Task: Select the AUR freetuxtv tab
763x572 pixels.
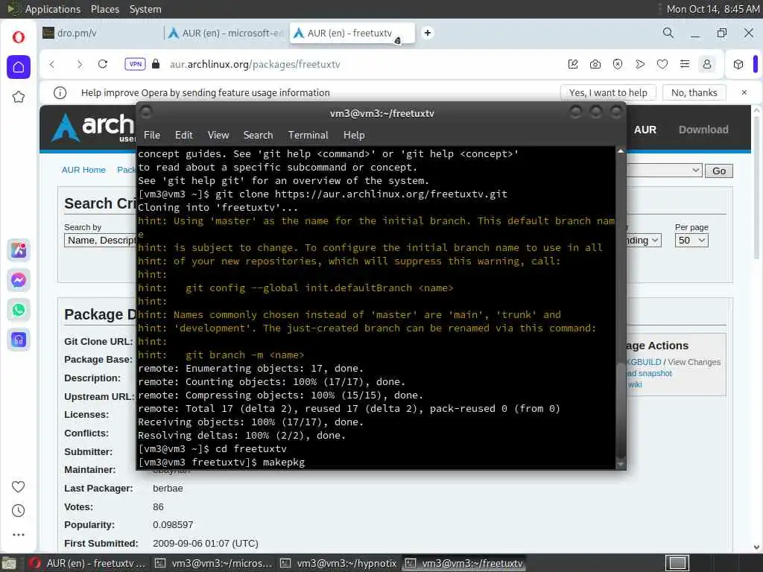Action: tap(352, 33)
